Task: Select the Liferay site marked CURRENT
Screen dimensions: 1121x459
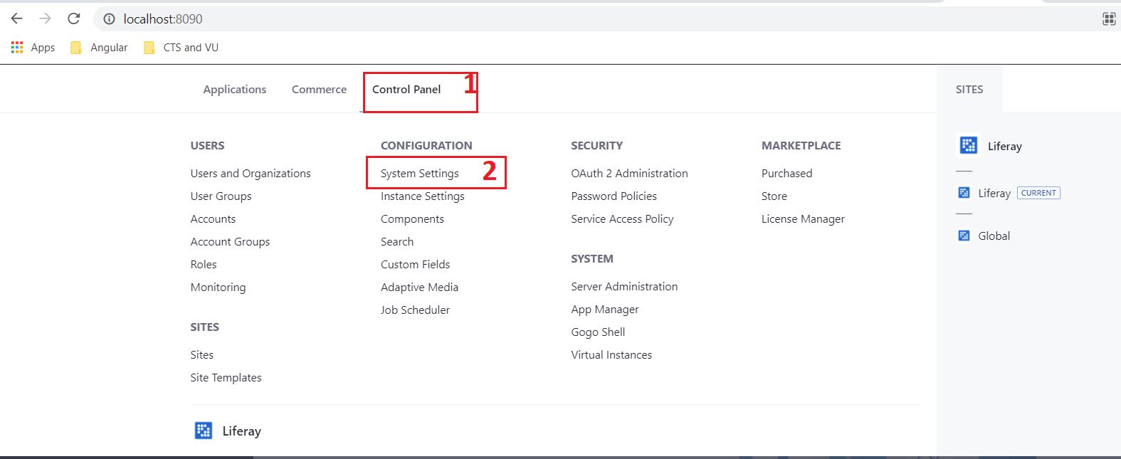Action: click(x=994, y=194)
